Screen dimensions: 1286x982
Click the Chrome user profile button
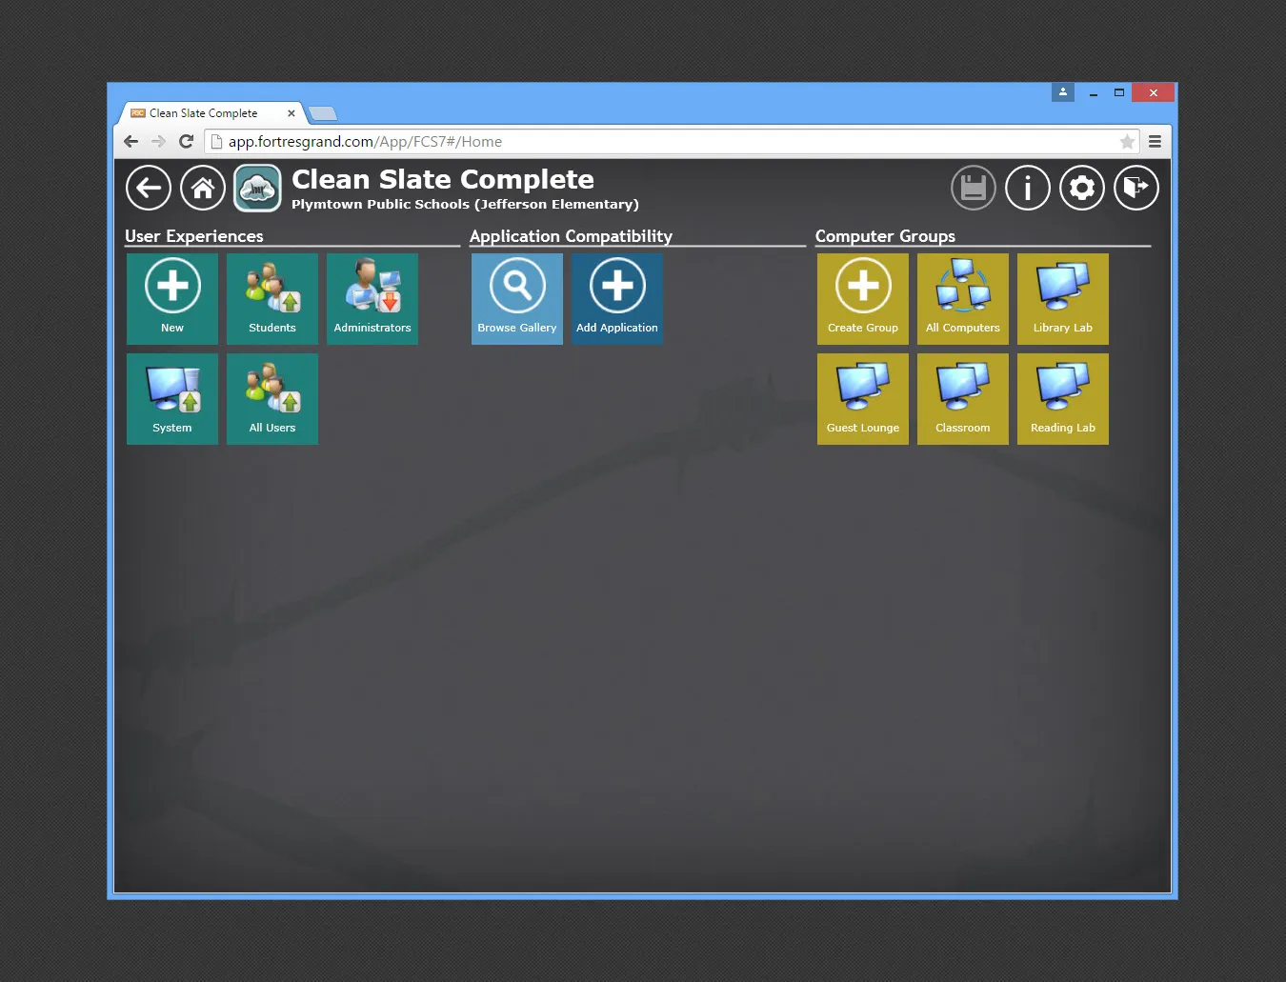pyautogui.click(x=1063, y=92)
